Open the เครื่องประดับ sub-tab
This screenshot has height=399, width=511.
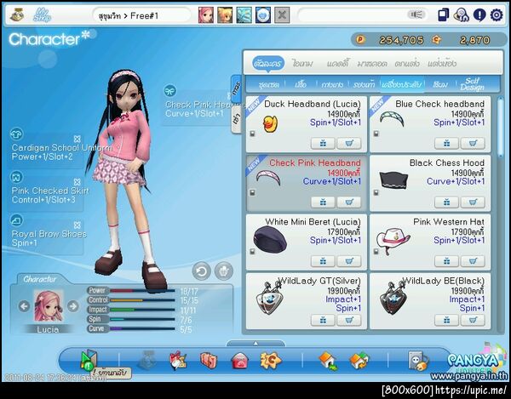[x=402, y=84]
